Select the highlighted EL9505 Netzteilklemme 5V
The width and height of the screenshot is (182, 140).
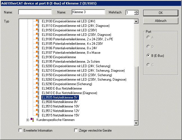pyautogui.click(x=60, y=97)
